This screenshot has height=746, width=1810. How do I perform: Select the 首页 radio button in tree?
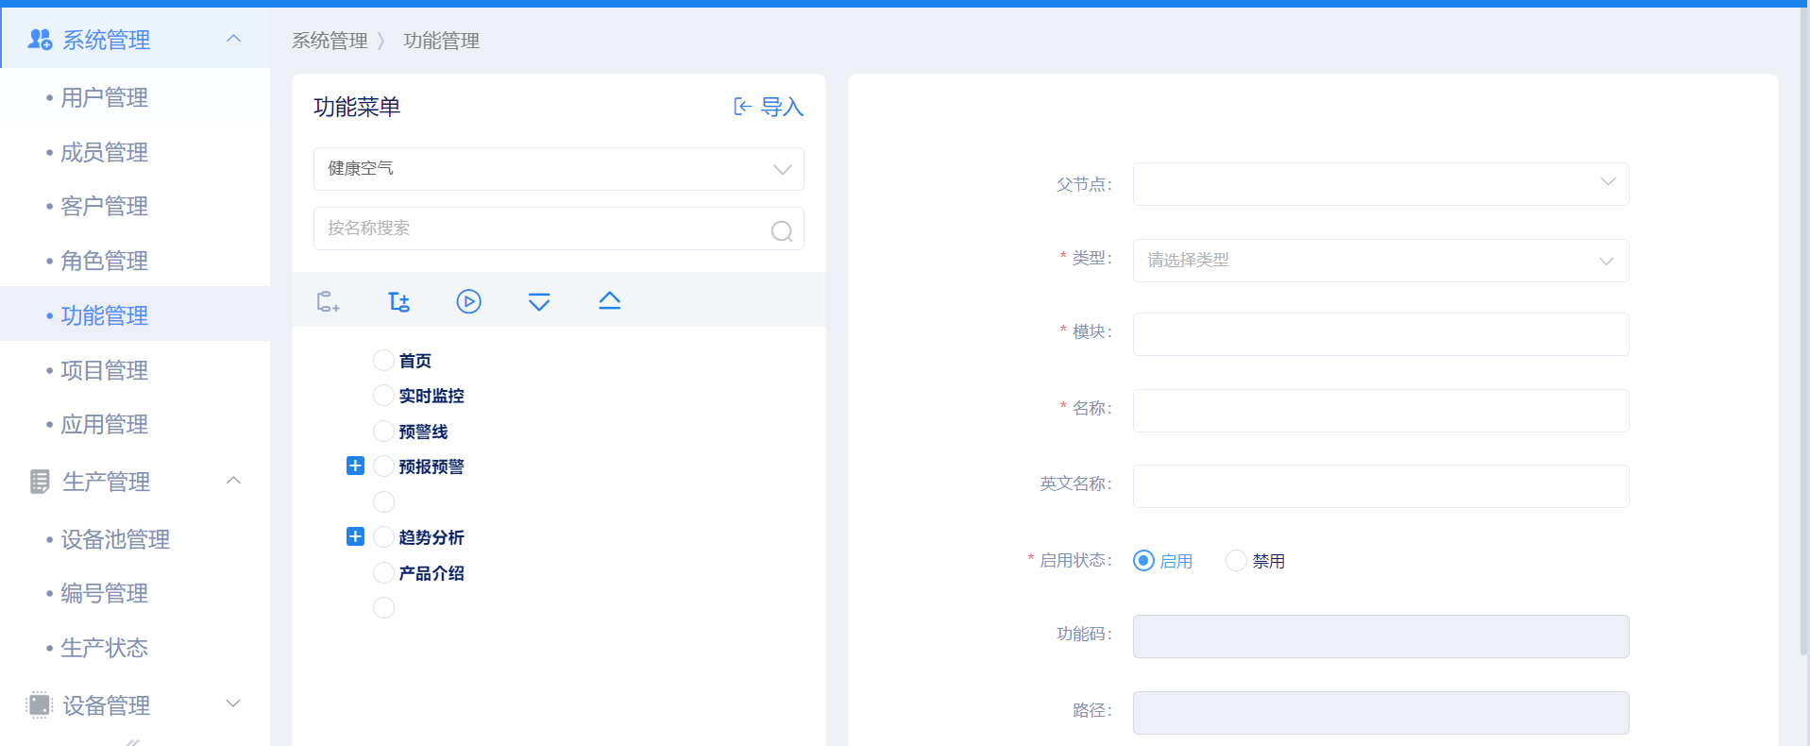383,360
